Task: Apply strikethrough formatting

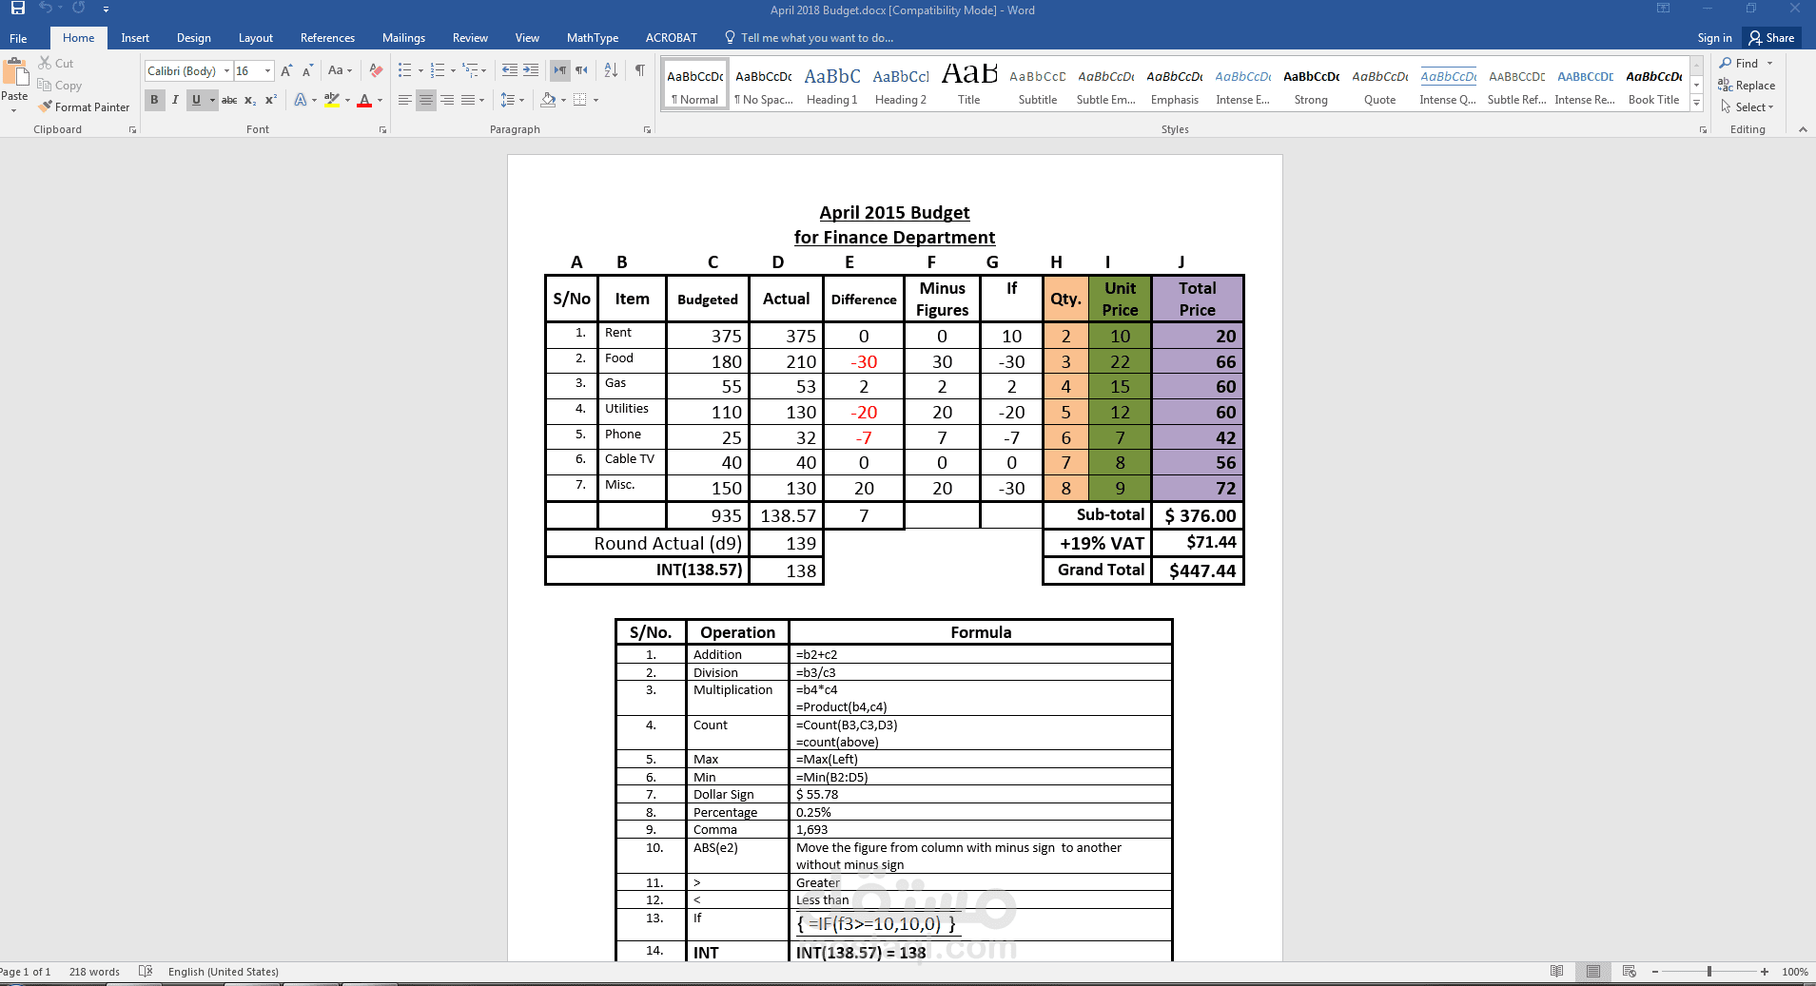Action: (x=228, y=100)
